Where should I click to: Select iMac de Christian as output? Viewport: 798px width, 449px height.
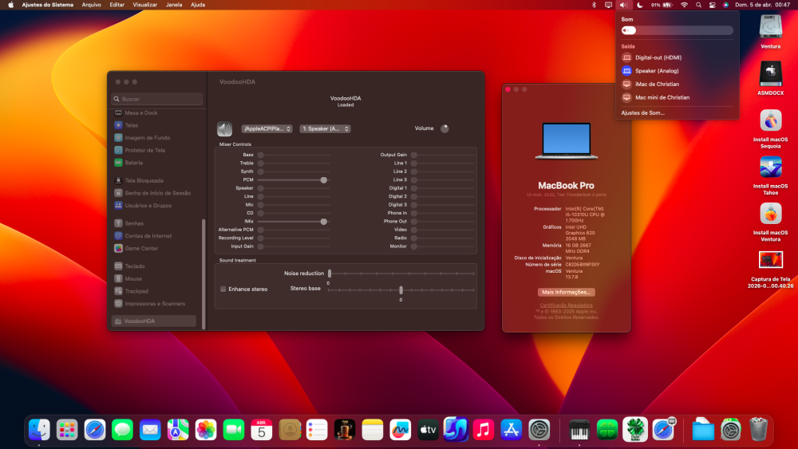677,84
